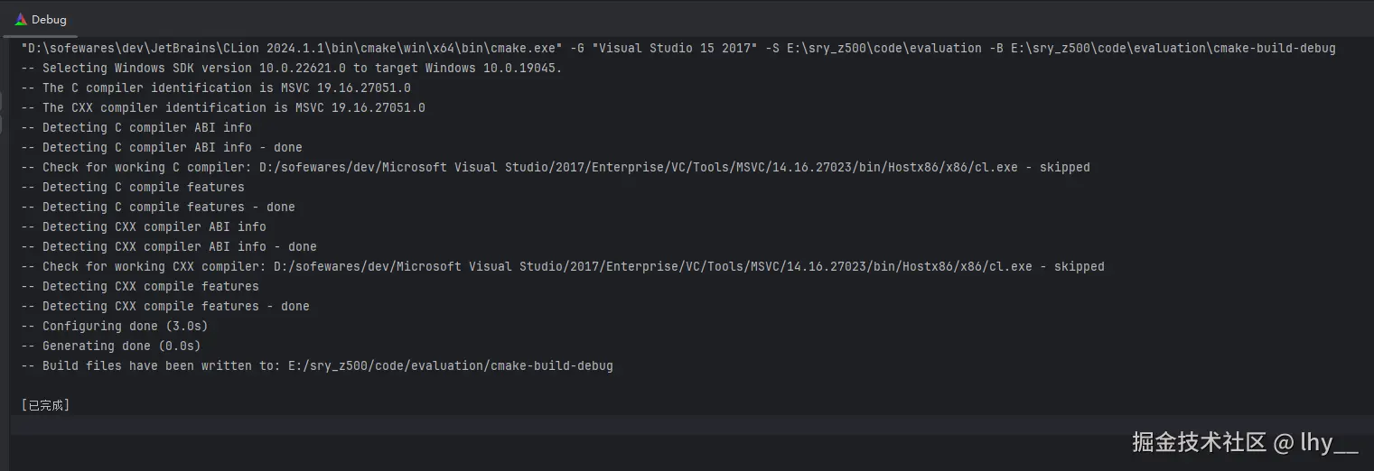Viewport: 1374px width, 471px height.
Task: Click the CXX compiler cl.exe path
Action: pos(652,266)
